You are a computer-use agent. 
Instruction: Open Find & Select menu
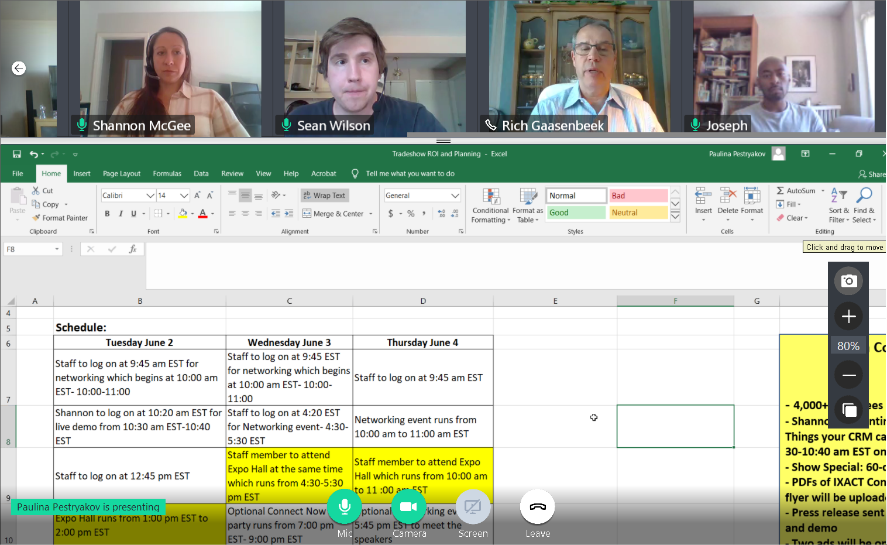(864, 205)
